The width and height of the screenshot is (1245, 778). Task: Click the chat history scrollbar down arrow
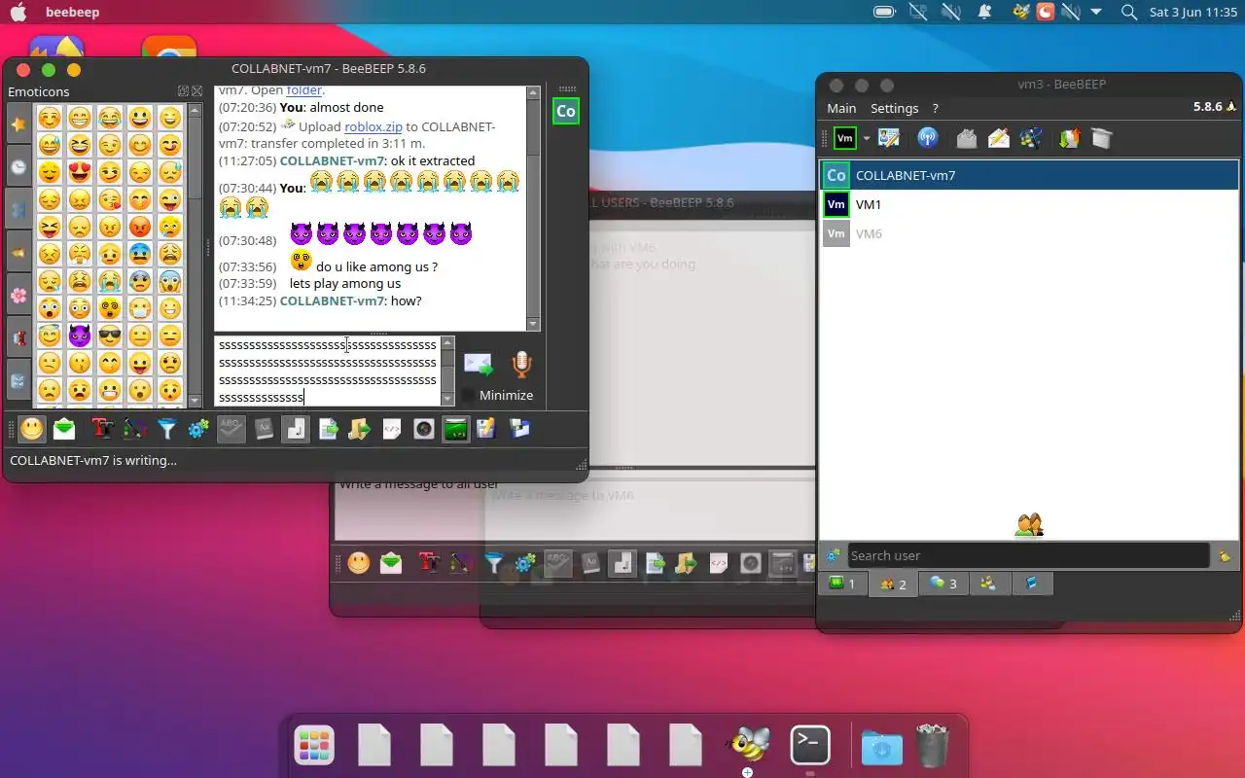[x=533, y=324]
